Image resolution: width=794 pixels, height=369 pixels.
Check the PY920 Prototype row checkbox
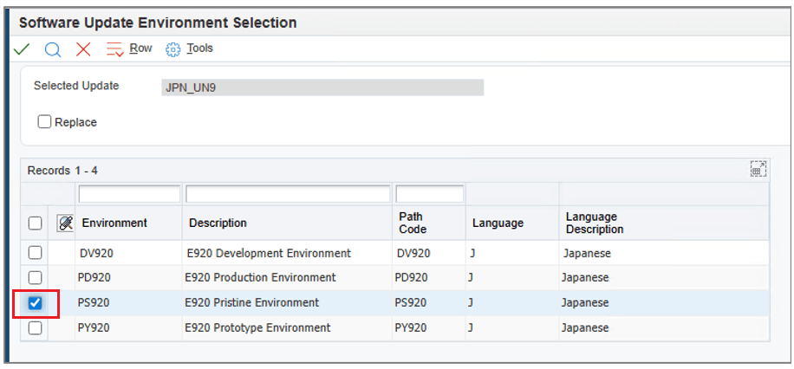(x=36, y=328)
